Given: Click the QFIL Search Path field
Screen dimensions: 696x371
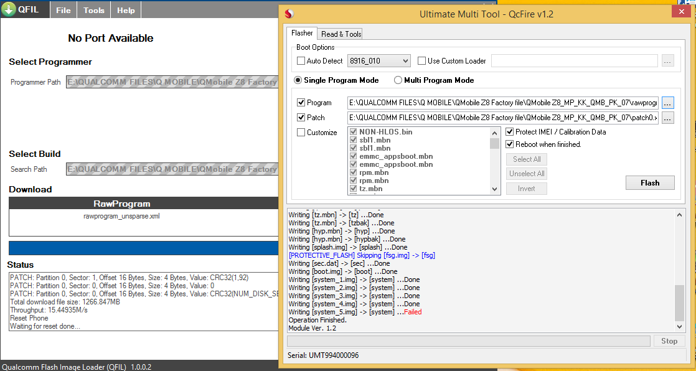Looking at the screenshot, I should [172, 169].
